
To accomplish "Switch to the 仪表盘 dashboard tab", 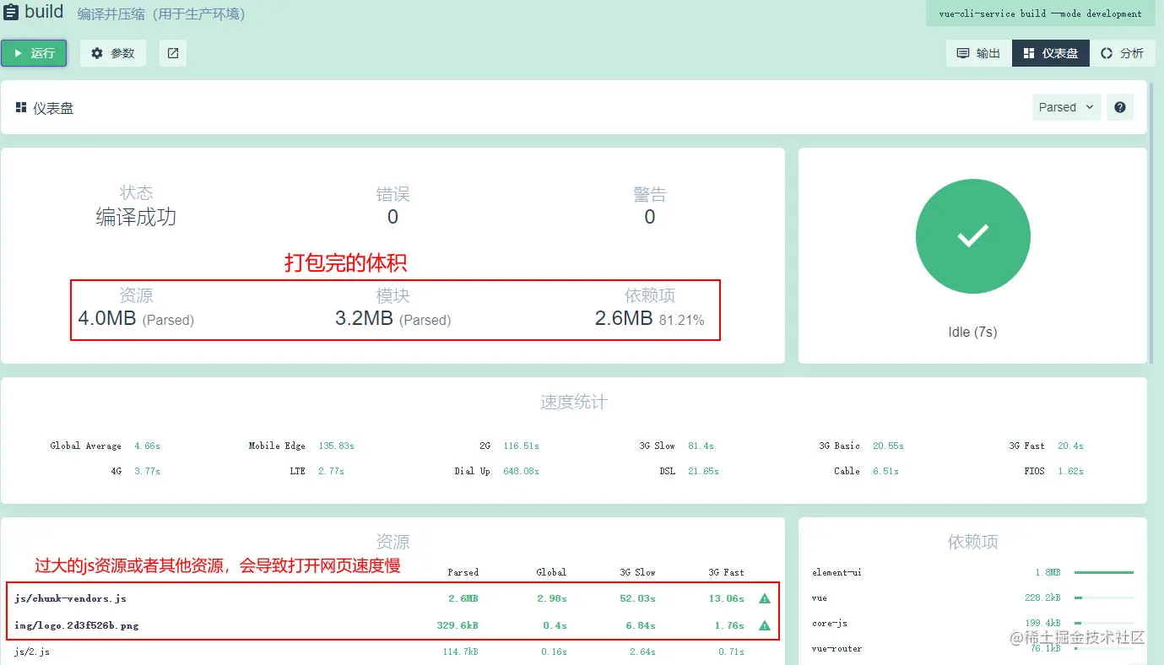I will click(x=1051, y=53).
